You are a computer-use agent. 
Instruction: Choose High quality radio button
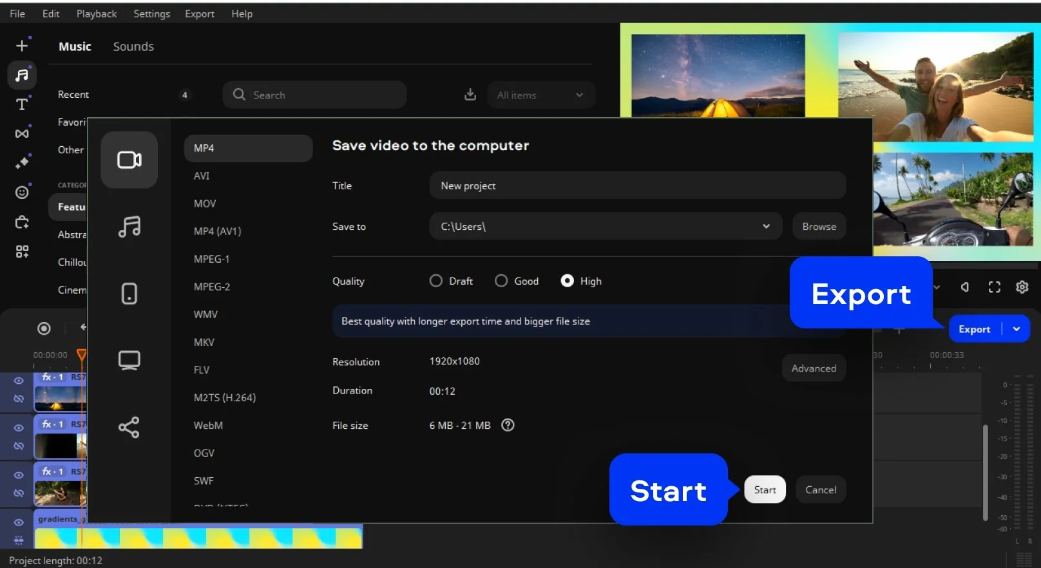tap(567, 281)
